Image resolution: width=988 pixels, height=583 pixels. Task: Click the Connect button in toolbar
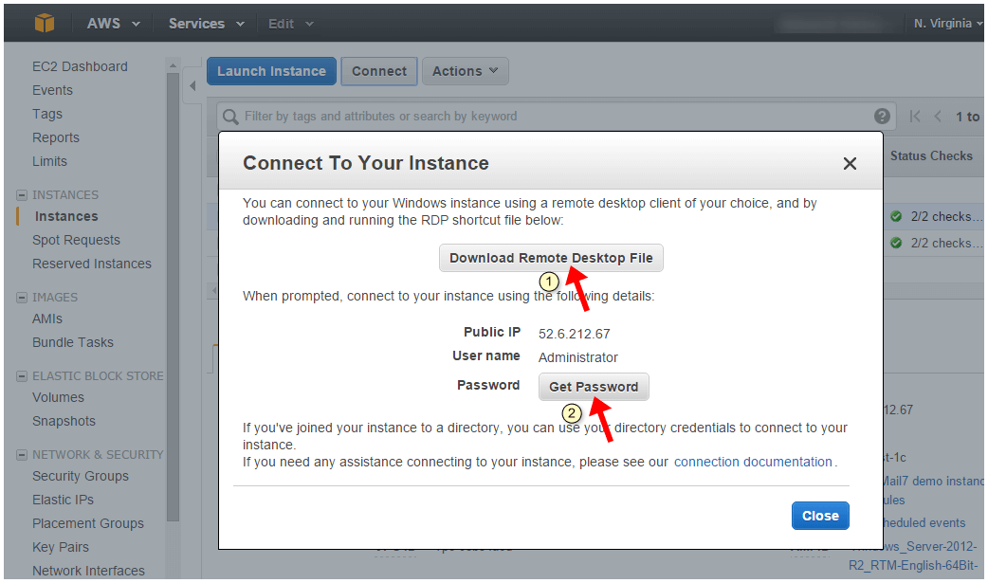click(379, 71)
